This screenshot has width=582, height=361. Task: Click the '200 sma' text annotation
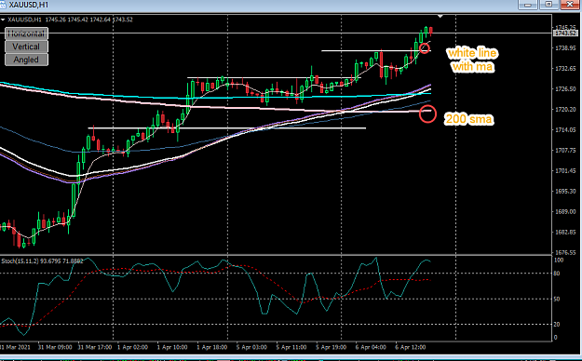click(468, 119)
